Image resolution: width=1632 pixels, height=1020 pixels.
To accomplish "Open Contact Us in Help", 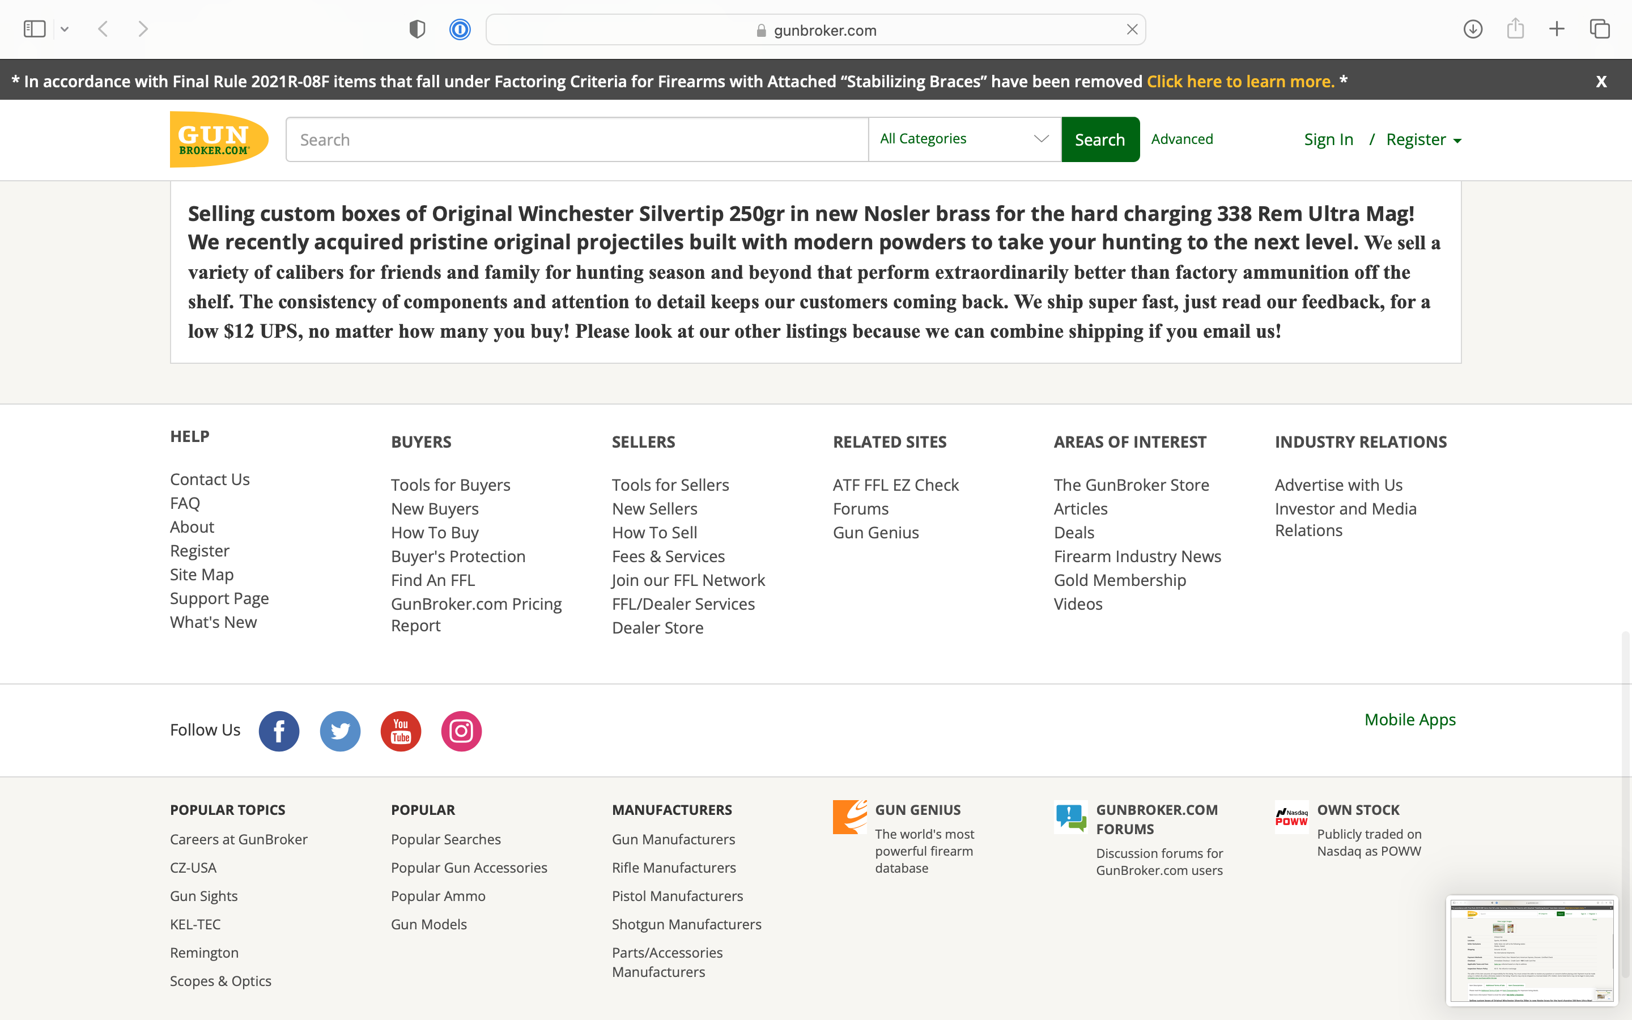I will (x=210, y=479).
